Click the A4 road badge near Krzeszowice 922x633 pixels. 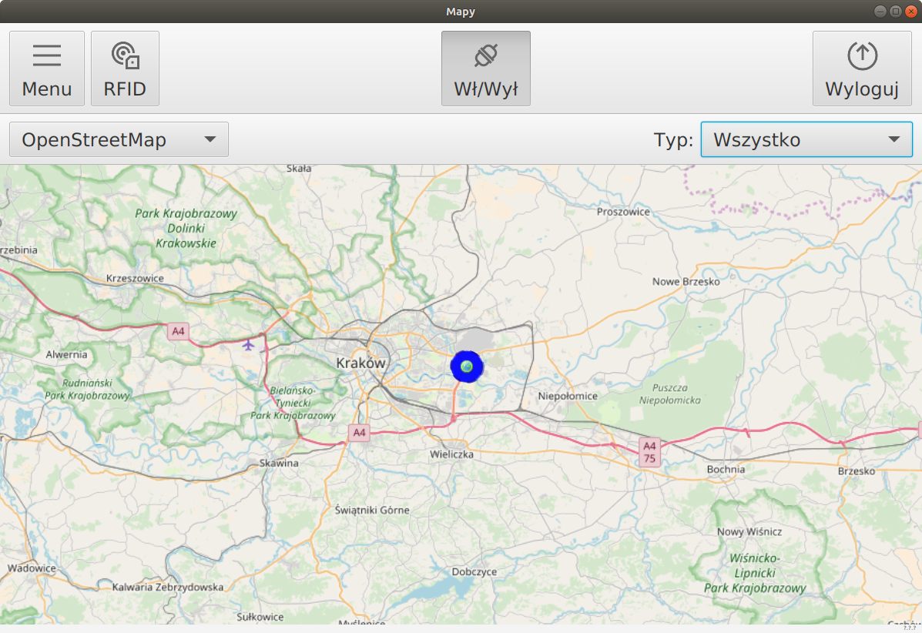(x=178, y=331)
